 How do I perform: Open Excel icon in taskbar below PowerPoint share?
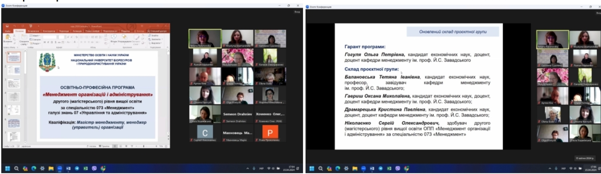[x=85, y=168]
